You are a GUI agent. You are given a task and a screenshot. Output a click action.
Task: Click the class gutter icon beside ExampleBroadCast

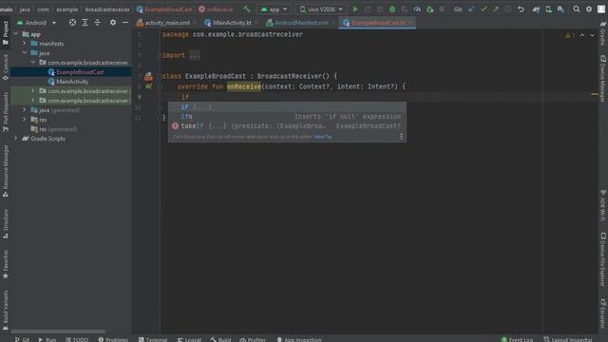pos(148,76)
